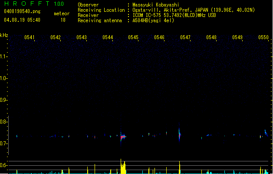This screenshot has width=273, height=174.
Task: Click the 0.7 kHz axis label
Action: click(3, 144)
